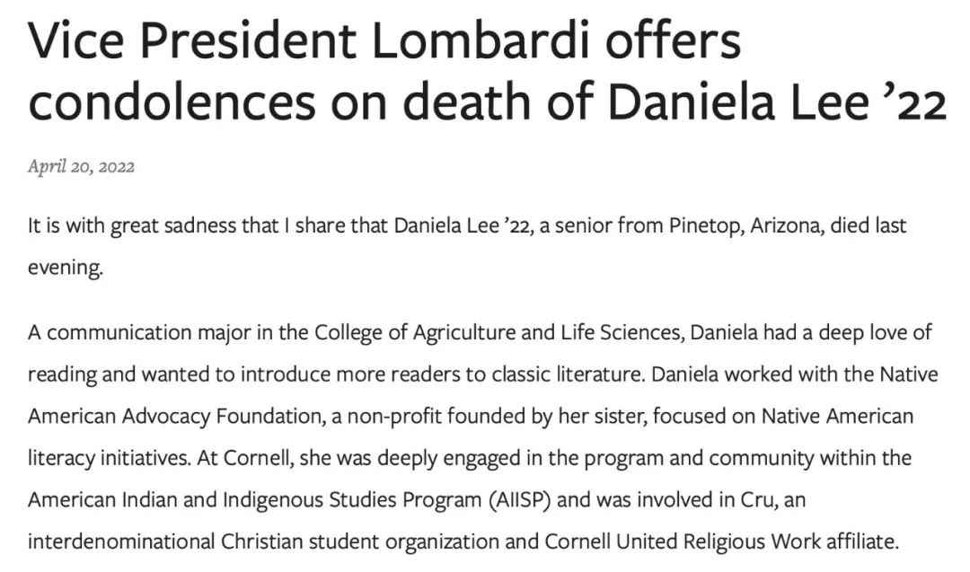Click 'At Cornell' in the paragraph
Image resolution: width=970 pixels, height=572 pixels.
[244, 459]
